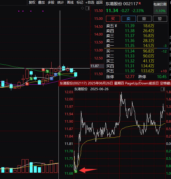Click the 11.68 label on the intraday axis
Viewport: 171px width, 179px height.
pyautogui.click(x=69, y=174)
